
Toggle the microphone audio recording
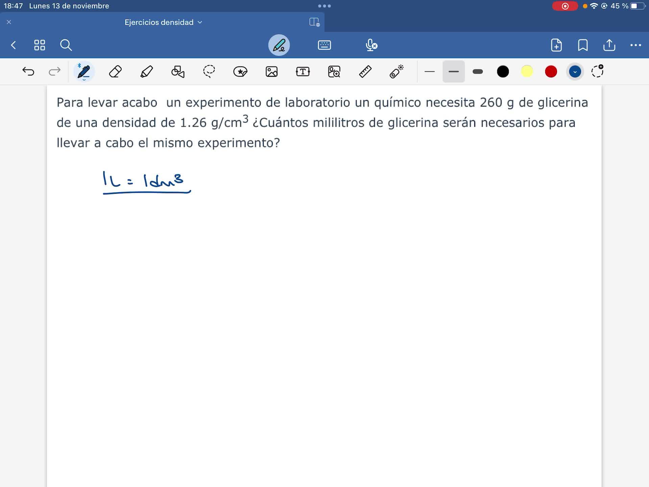tap(371, 45)
